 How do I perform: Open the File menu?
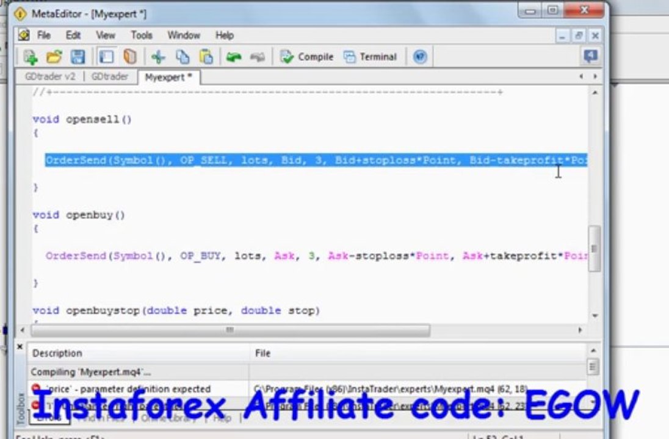pos(43,35)
